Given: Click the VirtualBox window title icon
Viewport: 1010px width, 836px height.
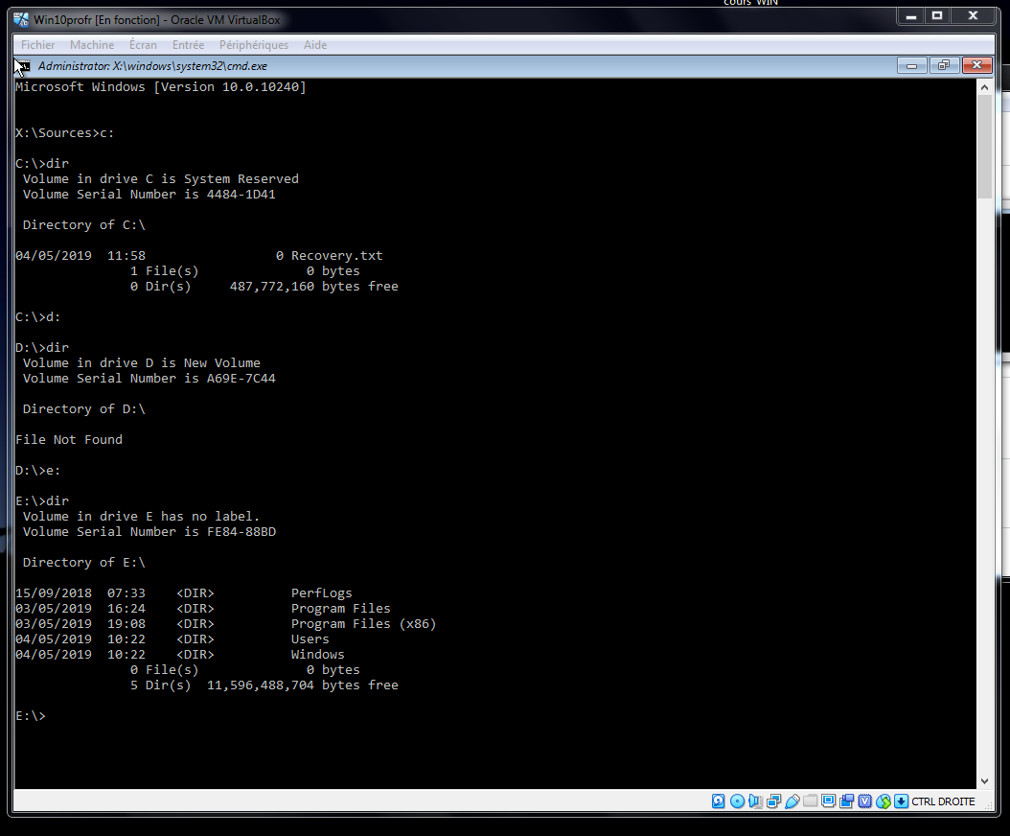Looking at the screenshot, I should click(x=21, y=19).
